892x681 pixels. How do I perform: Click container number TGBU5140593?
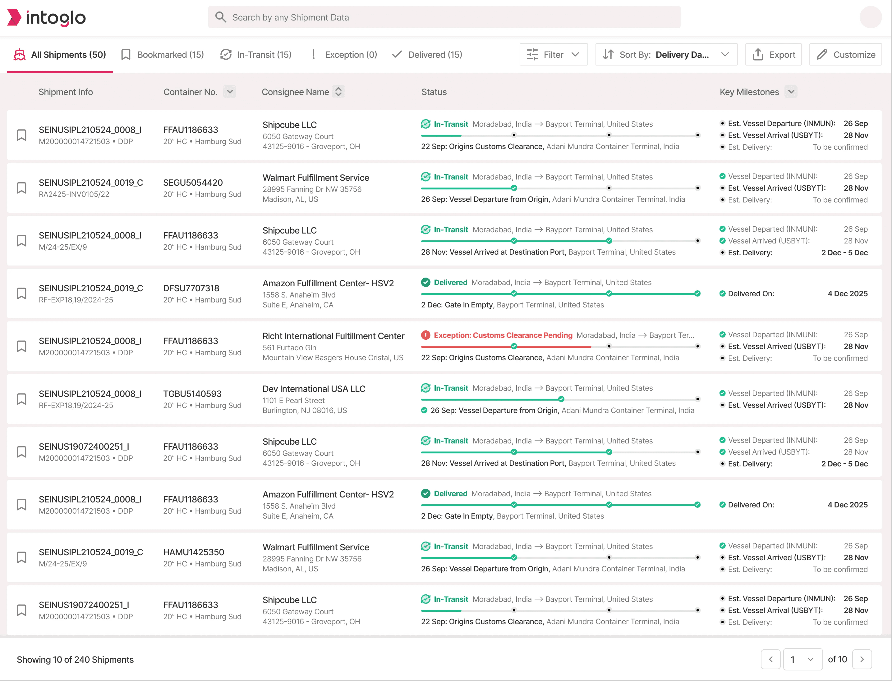pos(192,394)
